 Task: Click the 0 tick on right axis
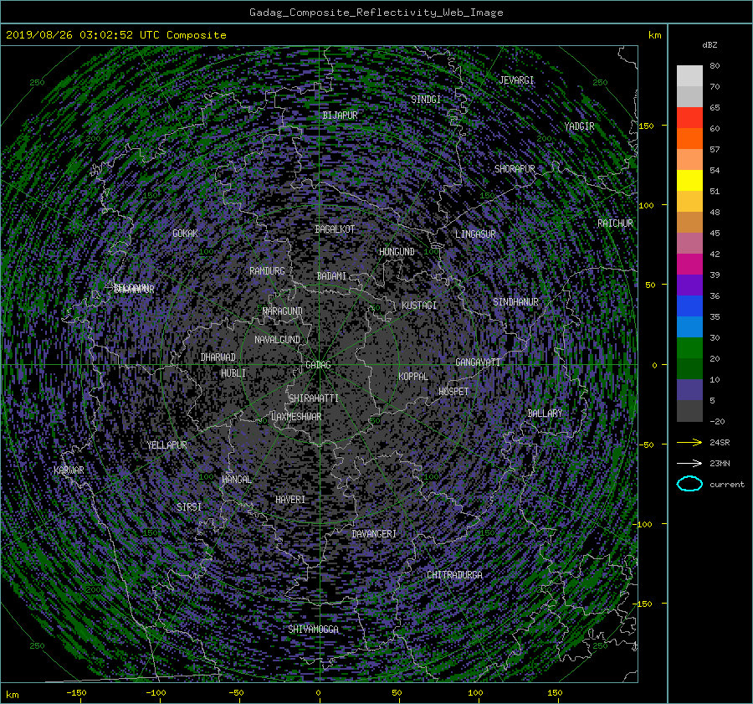click(x=654, y=366)
